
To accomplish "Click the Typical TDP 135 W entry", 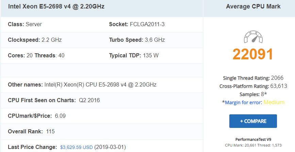I will 134,55.
